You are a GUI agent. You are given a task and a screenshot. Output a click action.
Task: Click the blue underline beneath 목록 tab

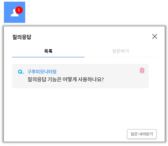click(48, 57)
